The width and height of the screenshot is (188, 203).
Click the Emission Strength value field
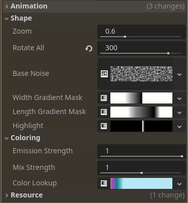coord(142,151)
